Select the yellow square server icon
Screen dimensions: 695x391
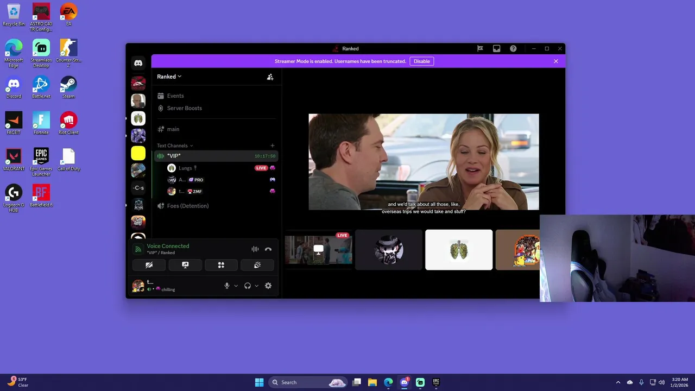point(138,153)
